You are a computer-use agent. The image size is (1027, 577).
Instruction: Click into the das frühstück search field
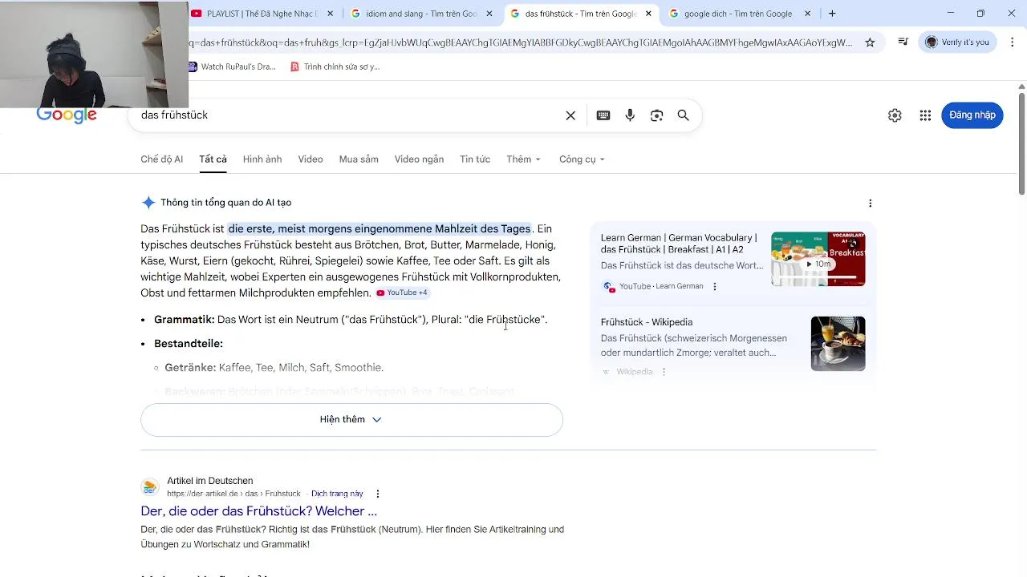pos(349,115)
